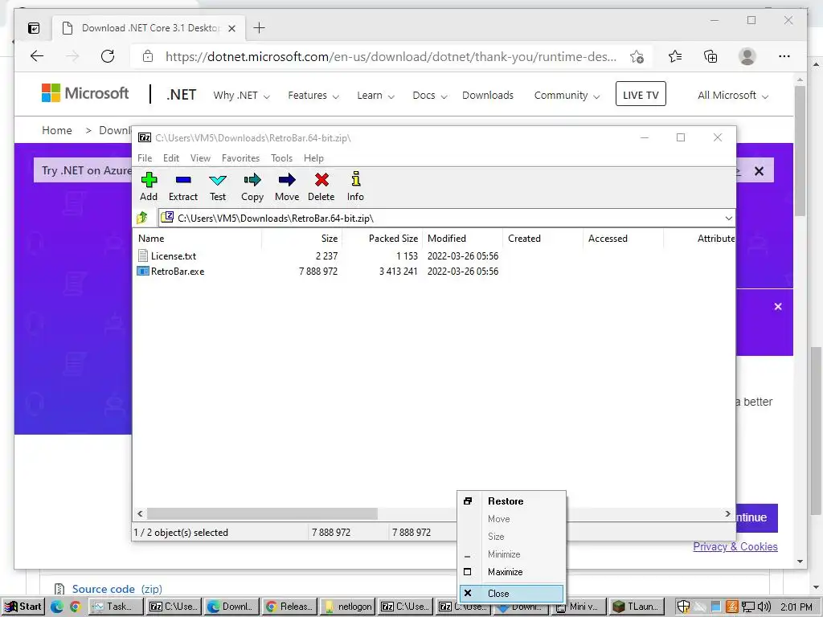Sort files by Created column
Viewport: 823px width, 617px height.
(x=543, y=238)
